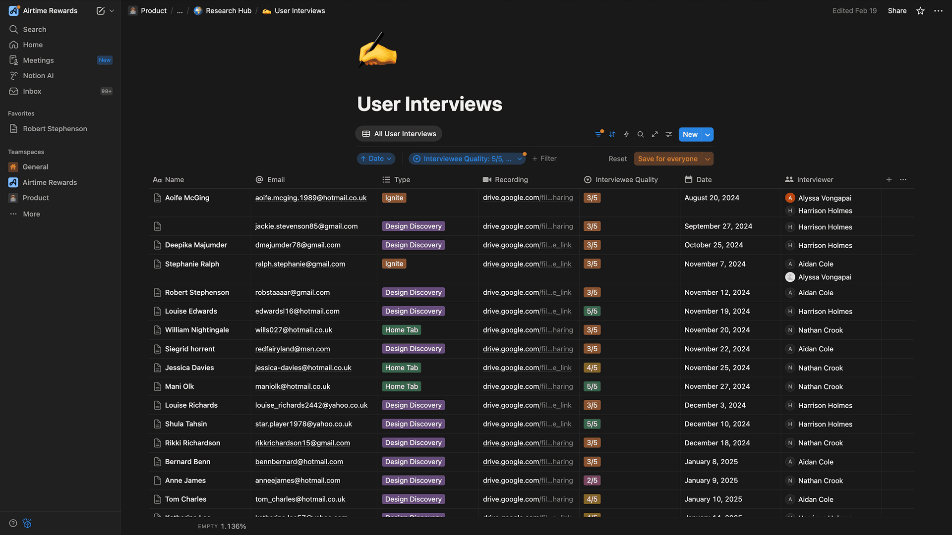Open the Date filter dropdown

[376, 159]
